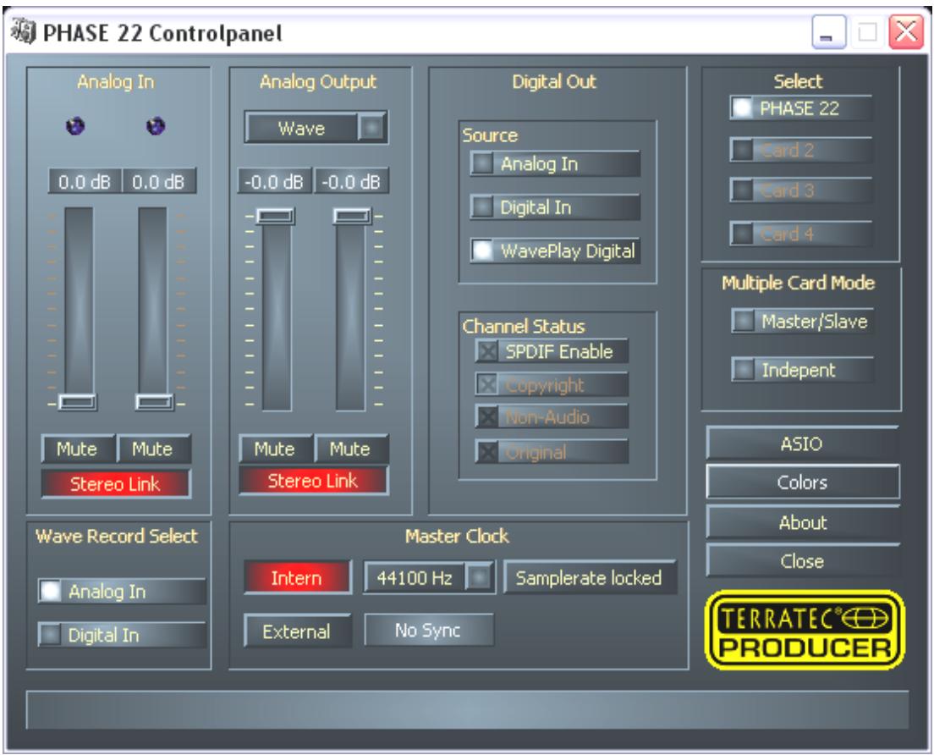Close the PHASE 22 Controlpanel window
934x755 pixels.
click(905, 32)
